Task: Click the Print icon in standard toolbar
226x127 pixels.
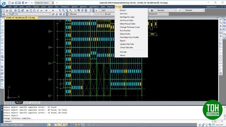Action: pos(16,10)
